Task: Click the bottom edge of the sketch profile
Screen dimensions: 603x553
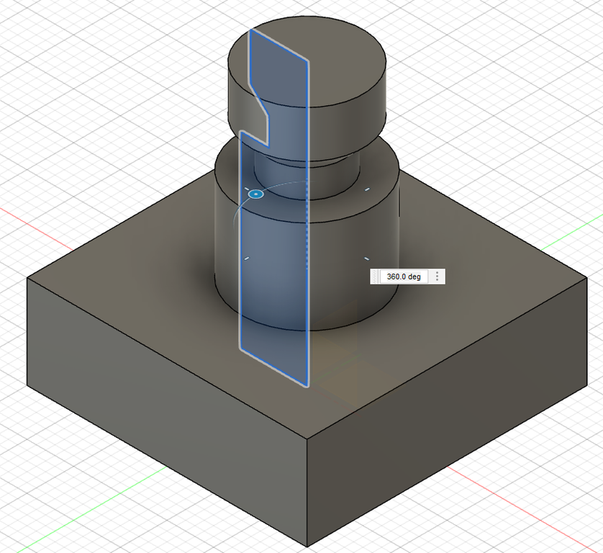Action: coord(273,367)
